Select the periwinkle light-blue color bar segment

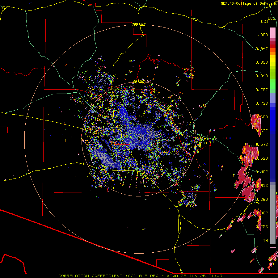click(273, 98)
